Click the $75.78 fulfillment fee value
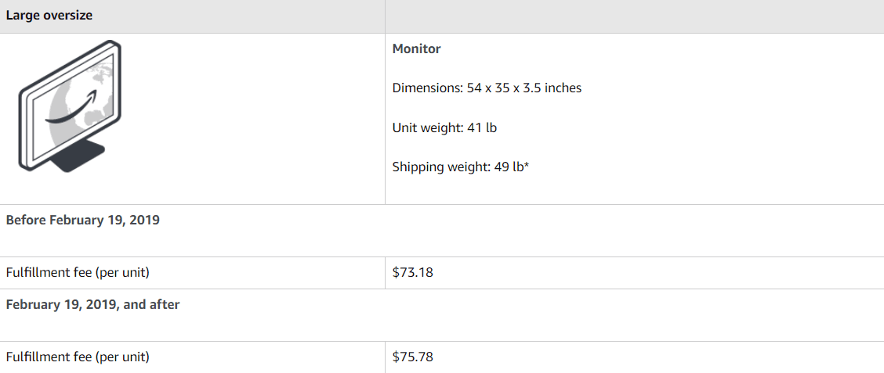Viewport: 884px width, 373px height. (412, 357)
